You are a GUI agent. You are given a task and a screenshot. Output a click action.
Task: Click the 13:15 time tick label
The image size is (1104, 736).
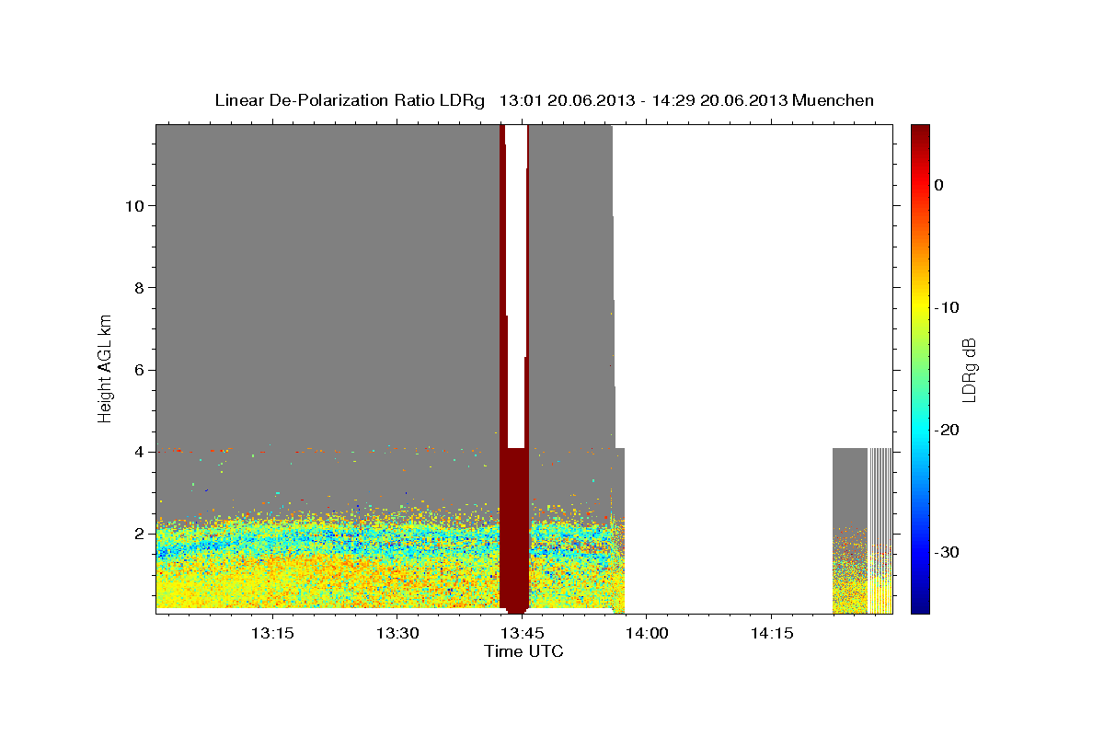point(272,633)
